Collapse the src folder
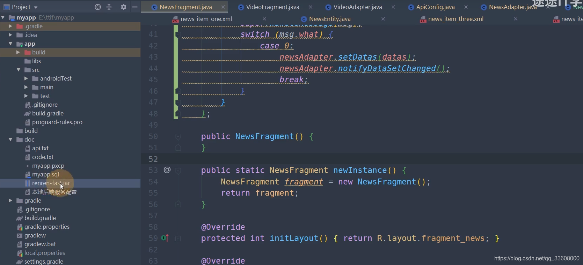The height and width of the screenshot is (265, 583). [x=18, y=70]
